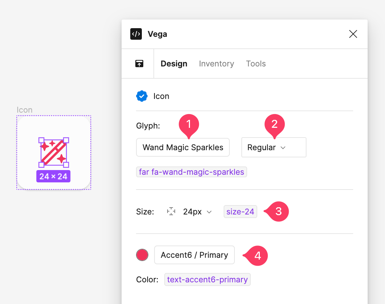Viewport: 385px width, 304px height.
Task: Click the Vega plugin code logo icon
Action: [x=136, y=34]
